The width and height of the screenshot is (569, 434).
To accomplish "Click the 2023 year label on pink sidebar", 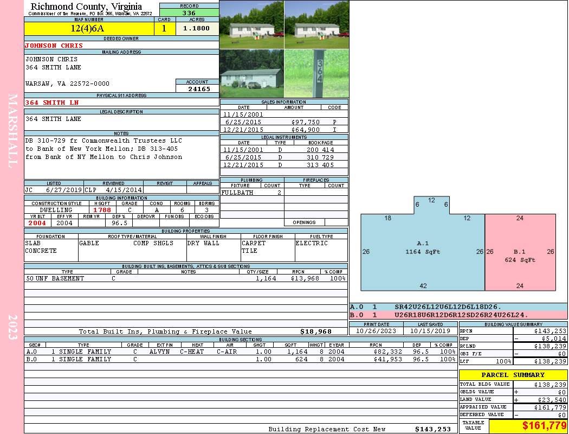I will [x=12, y=327].
